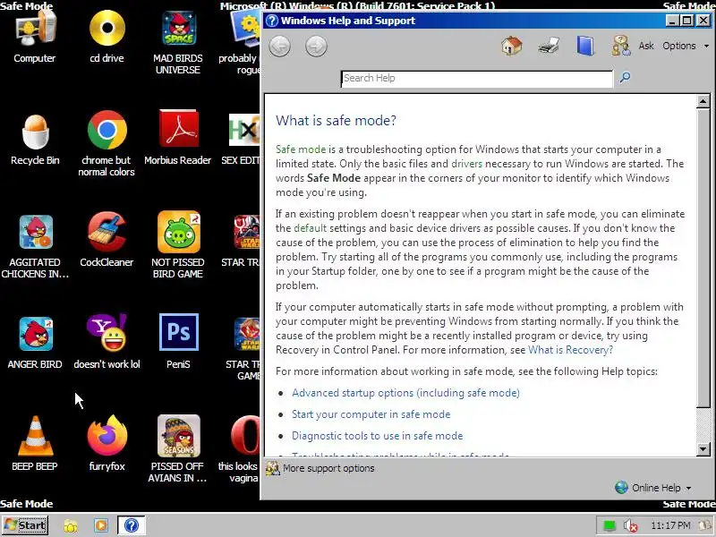Click the help scrollbar up arrow
This screenshot has width=716, height=537.
tap(703, 101)
